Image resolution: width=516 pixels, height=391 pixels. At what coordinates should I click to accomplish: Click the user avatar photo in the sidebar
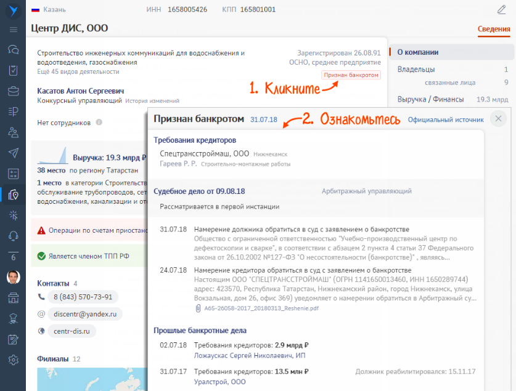point(13,277)
